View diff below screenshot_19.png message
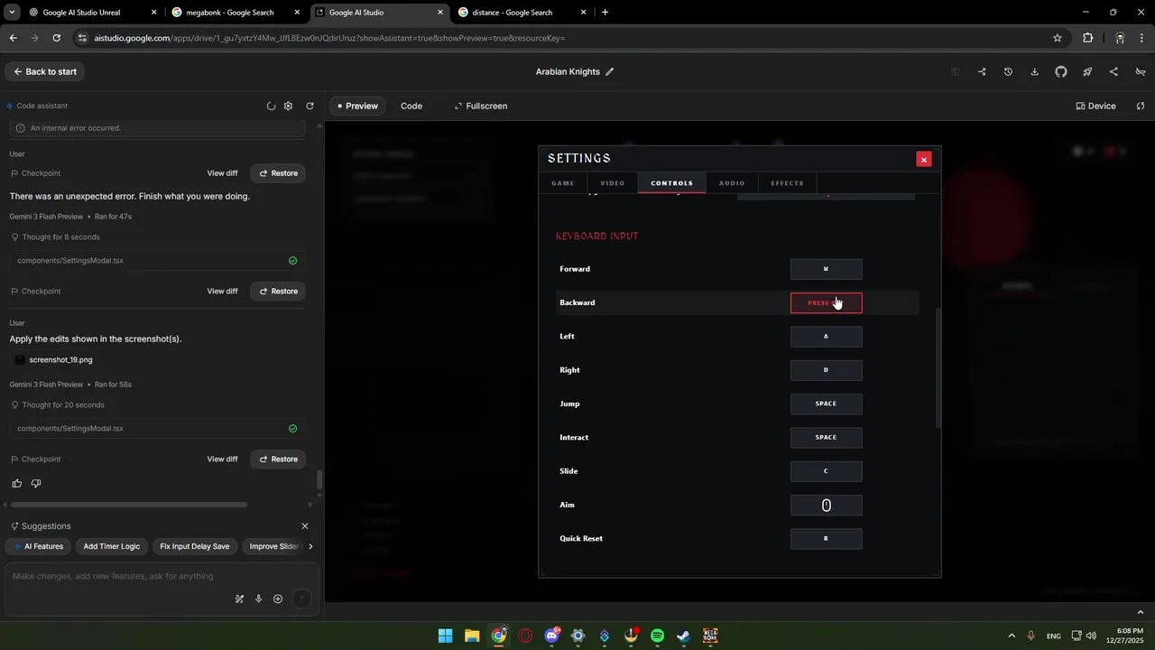 coord(222,459)
